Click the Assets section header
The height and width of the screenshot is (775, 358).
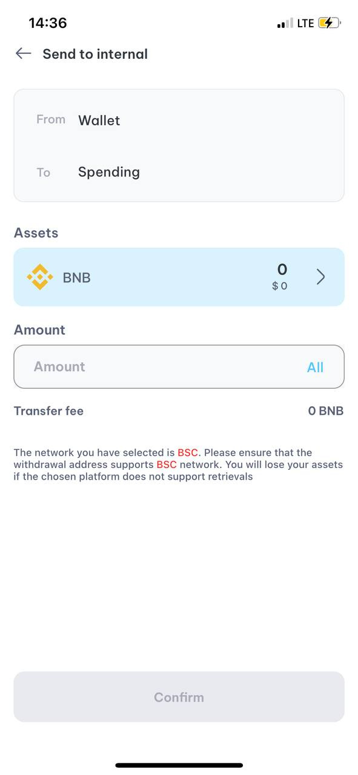(36, 232)
